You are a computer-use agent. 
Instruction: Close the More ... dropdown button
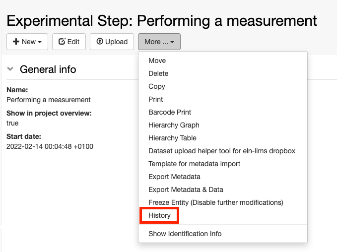159,42
